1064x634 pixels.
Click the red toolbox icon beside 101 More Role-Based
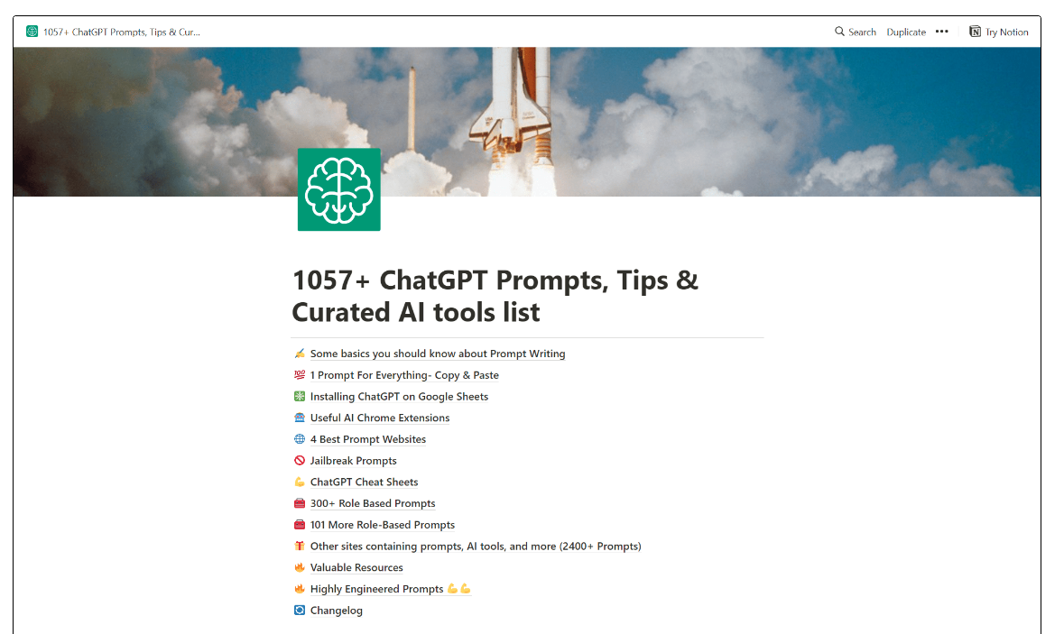click(x=300, y=524)
